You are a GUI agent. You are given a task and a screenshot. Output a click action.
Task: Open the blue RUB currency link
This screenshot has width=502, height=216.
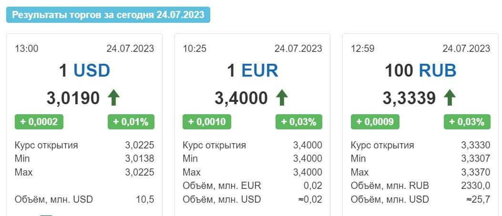coord(438,70)
